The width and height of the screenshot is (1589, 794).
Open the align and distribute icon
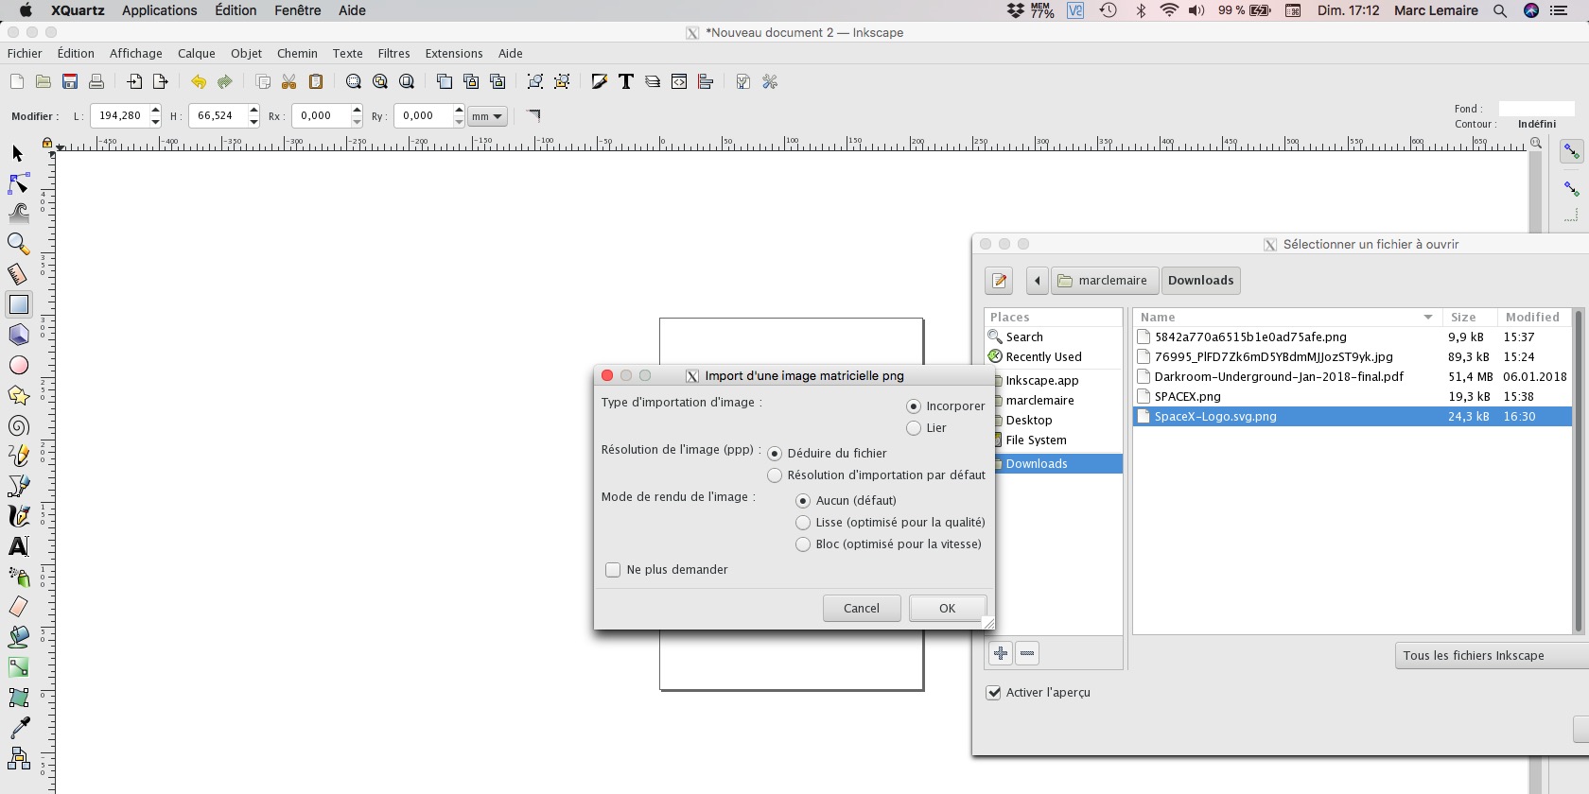tap(706, 82)
